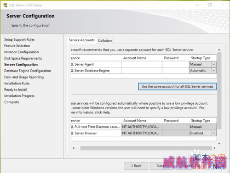230x173 pixels.
Task: Click the horizontal scrollbar left arrow
Action: (74, 148)
